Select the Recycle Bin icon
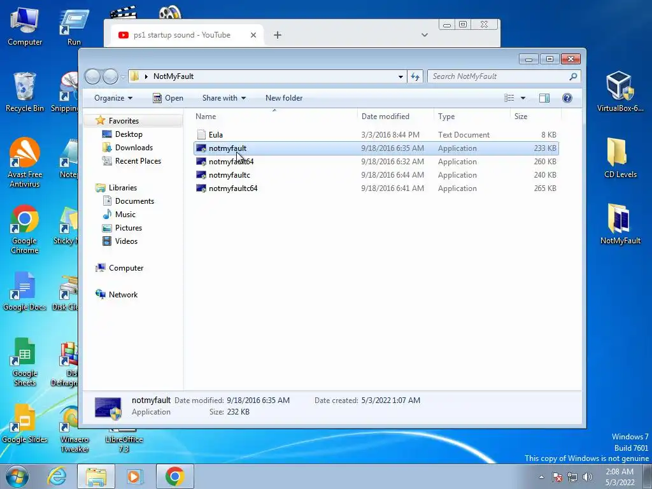Image resolution: width=652 pixels, height=489 pixels. pos(25,92)
